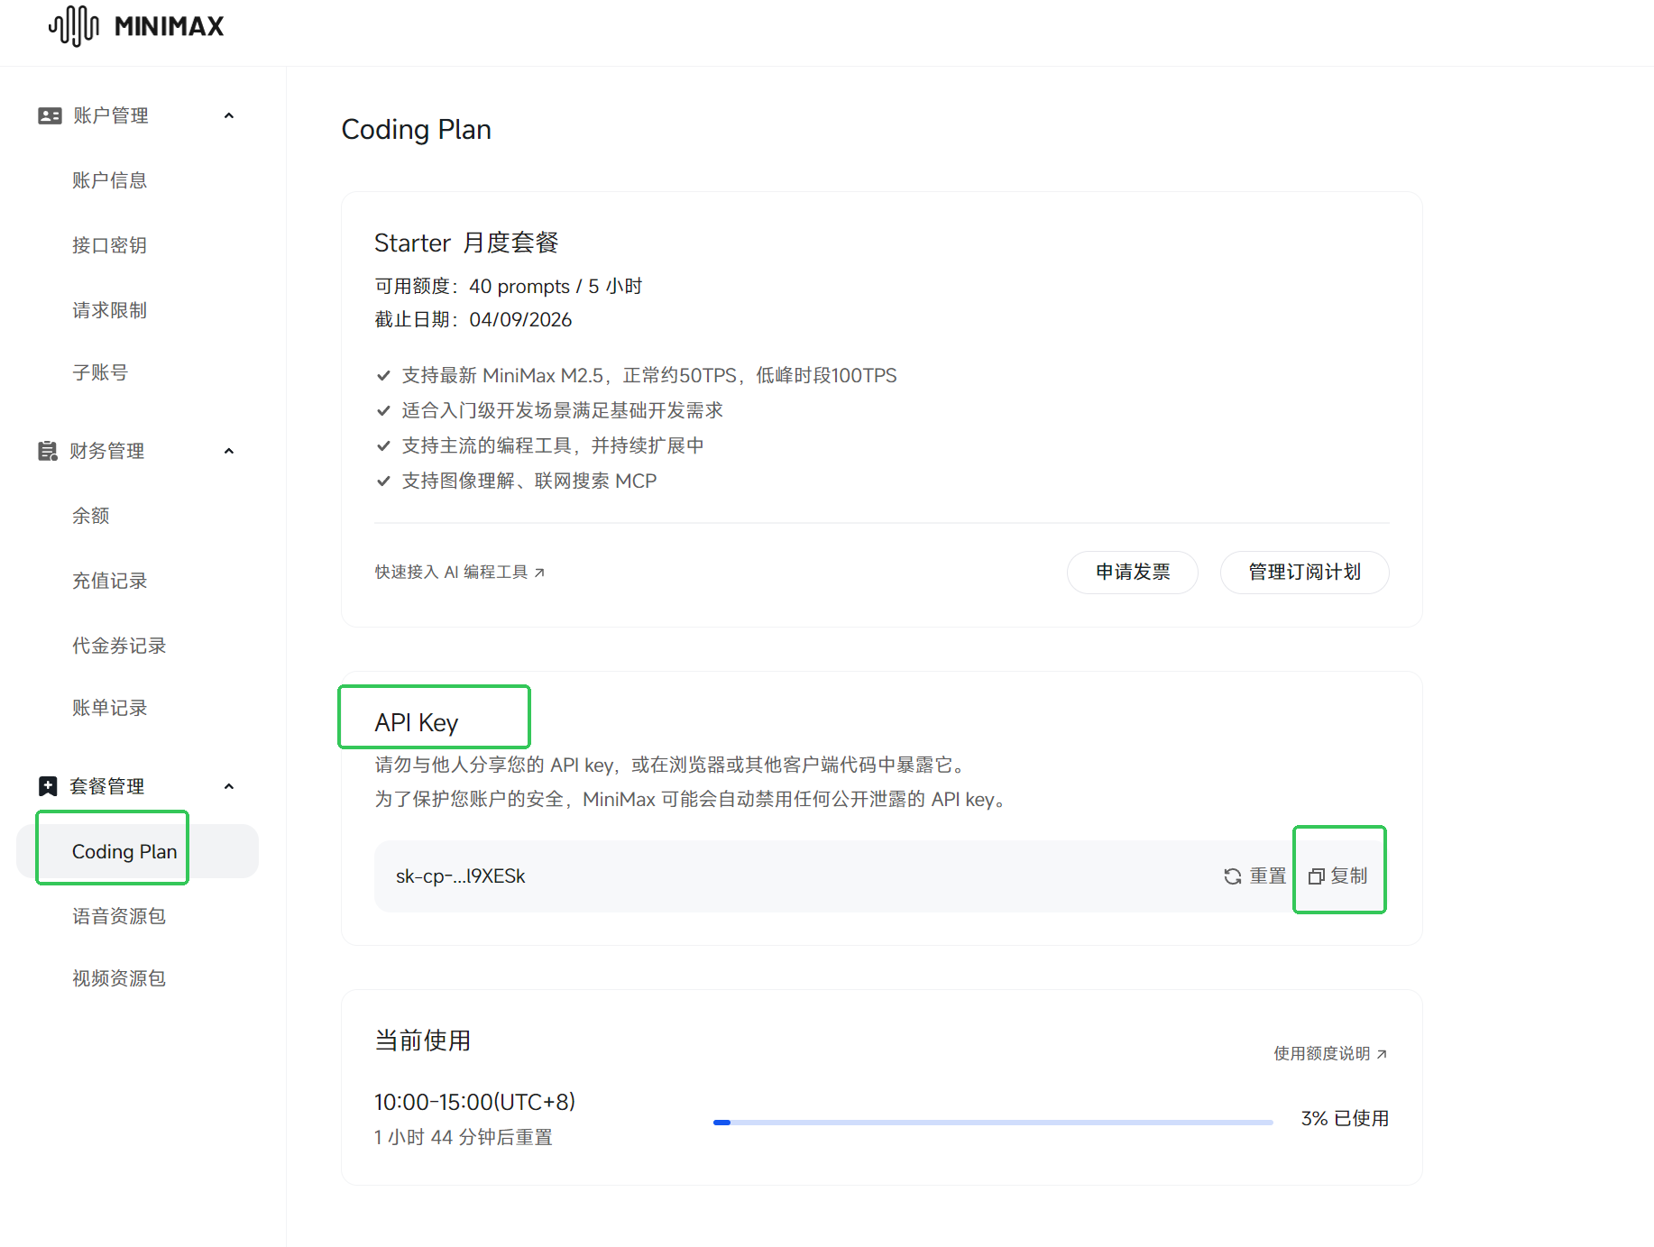
Task: Click the 支持主流的编程工具 feature line
Action: 553,445
